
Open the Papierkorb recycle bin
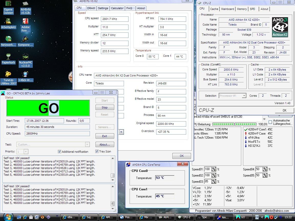8,59
